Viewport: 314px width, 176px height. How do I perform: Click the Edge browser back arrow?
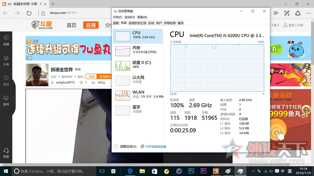tap(6, 13)
